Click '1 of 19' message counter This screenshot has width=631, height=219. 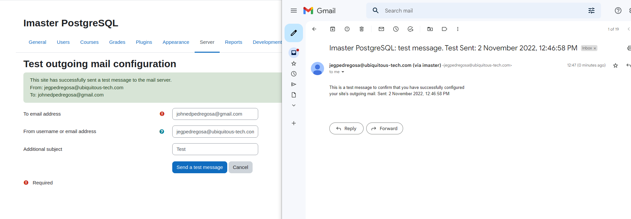pos(613,29)
